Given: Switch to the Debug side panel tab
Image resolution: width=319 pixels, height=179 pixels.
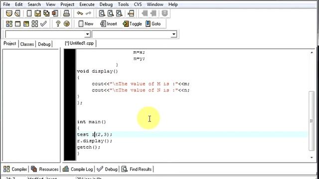Looking at the screenshot, I should [x=44, y=44].
